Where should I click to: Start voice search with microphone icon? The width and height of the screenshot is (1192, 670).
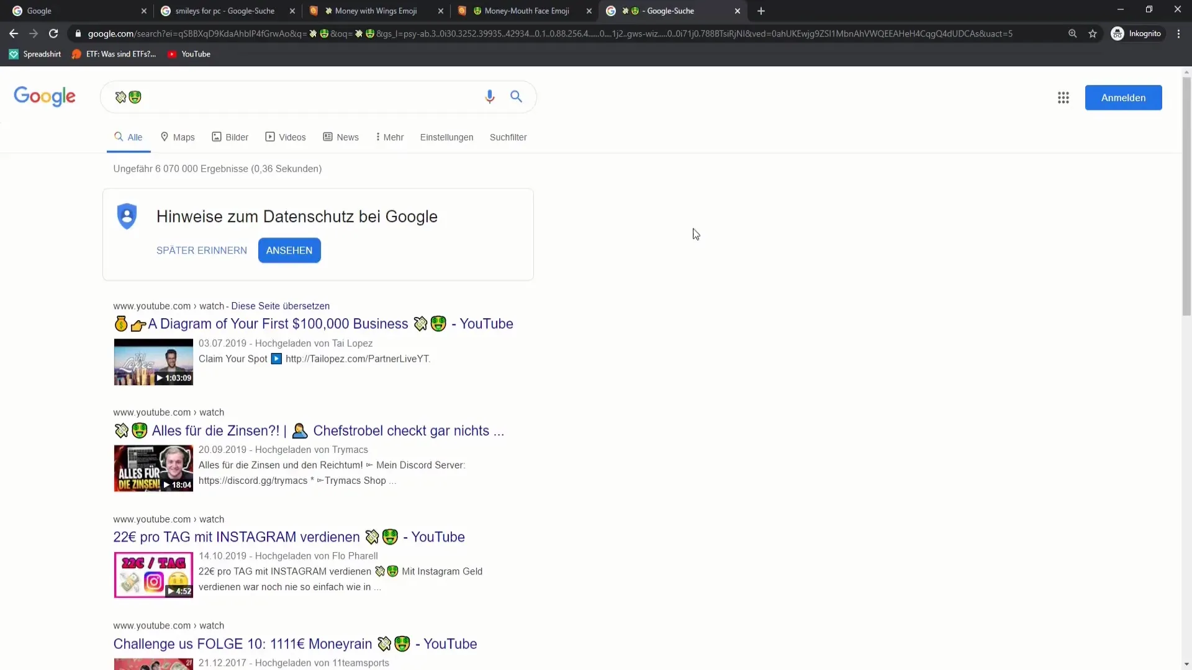click(490, 97)
